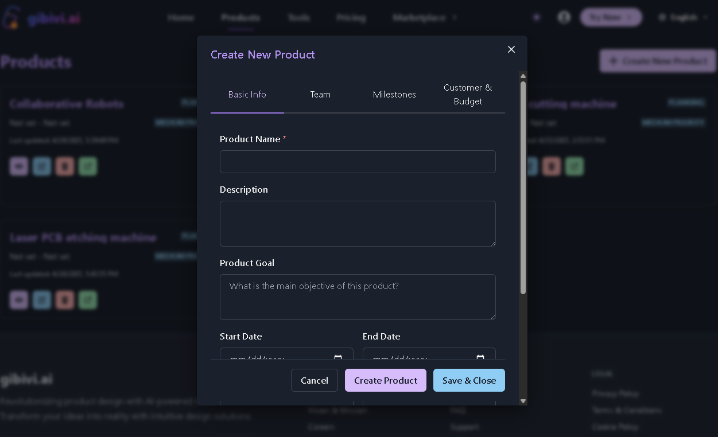Click the Save & Close button
The image size is (718, 437).
point(469,380)
